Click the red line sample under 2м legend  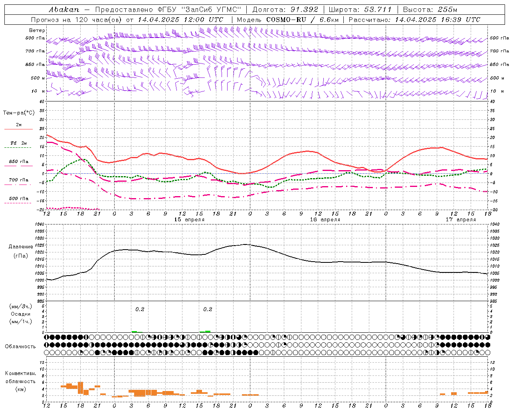(19, 129)
